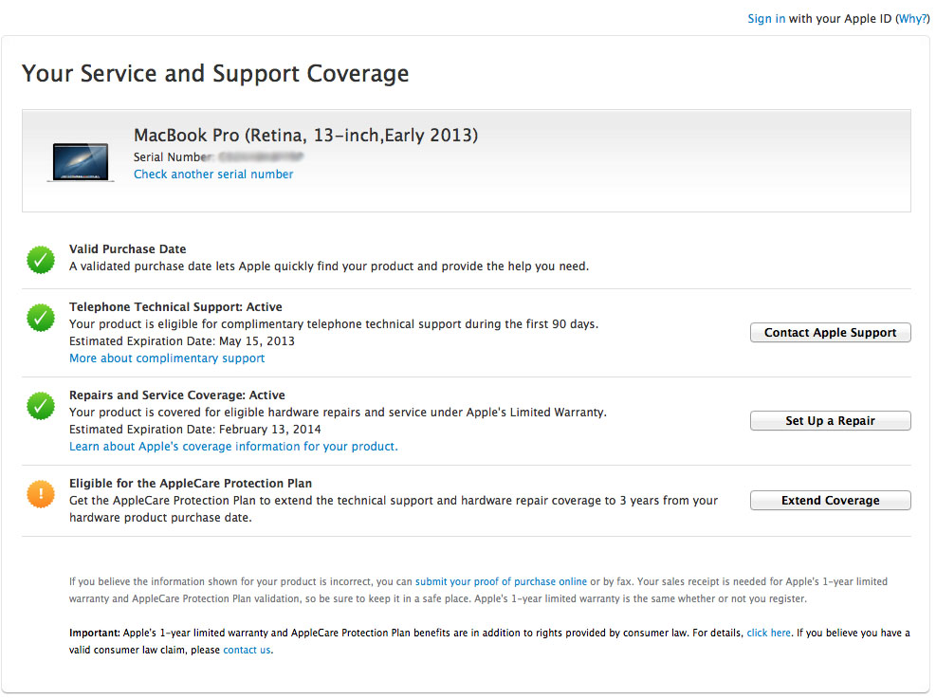Click the Telephone Technical Support green checkmark icon
The width and height of the screenshot is (936, 698).
pos(41,318)
